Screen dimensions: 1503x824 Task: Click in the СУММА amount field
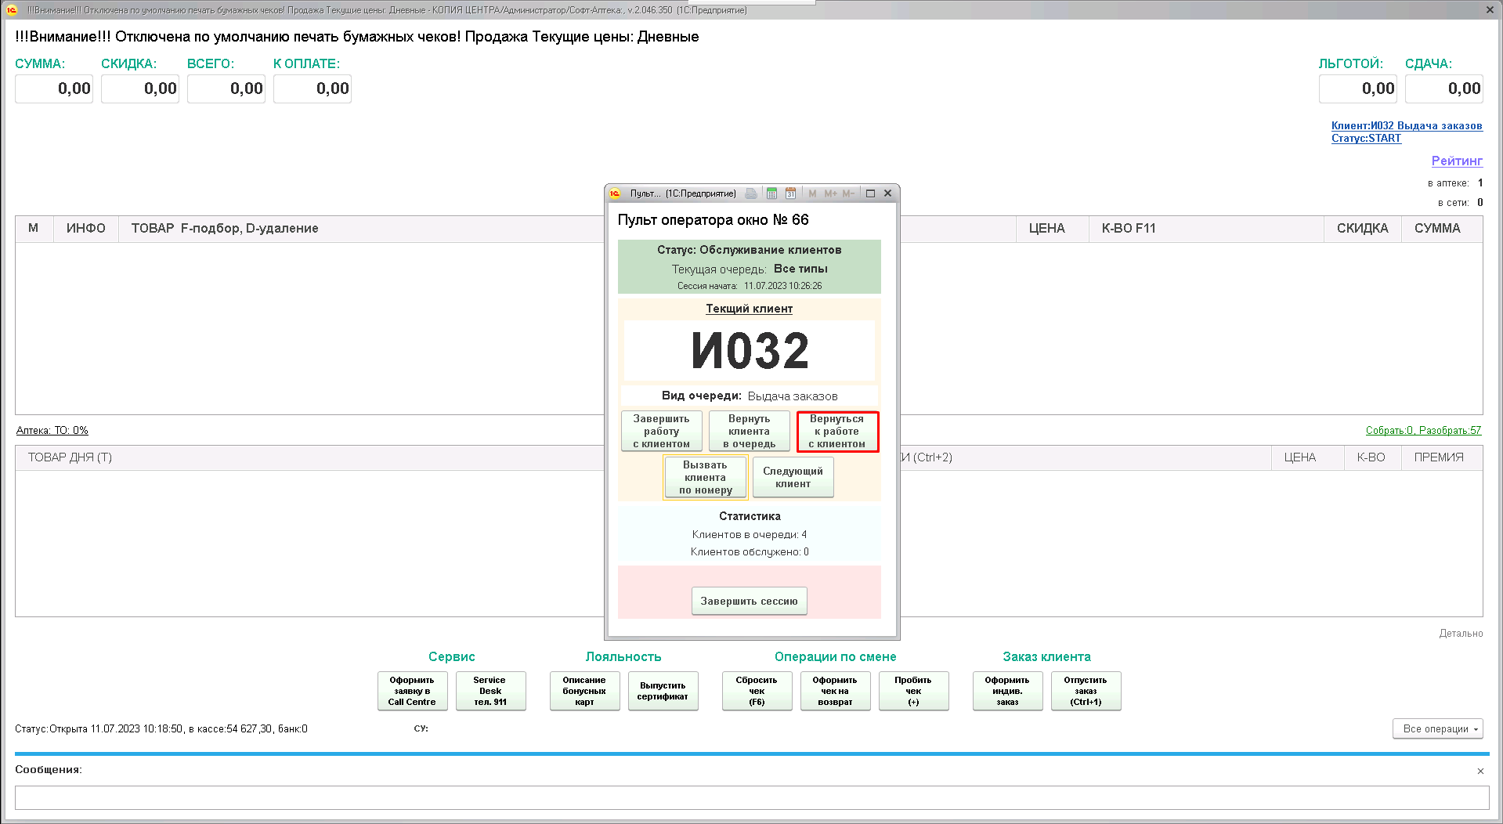point(54,89)
